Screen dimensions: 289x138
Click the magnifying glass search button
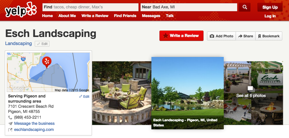tap(245, 7)
